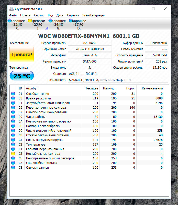Open the Сервис menu
Screen dimensions: 178x205
39,15
